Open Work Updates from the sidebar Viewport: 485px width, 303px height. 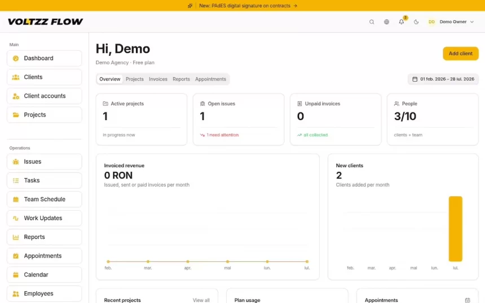44,218
